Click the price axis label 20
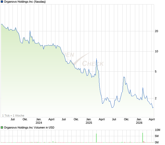The image size is (165, 145). [156, 31]
